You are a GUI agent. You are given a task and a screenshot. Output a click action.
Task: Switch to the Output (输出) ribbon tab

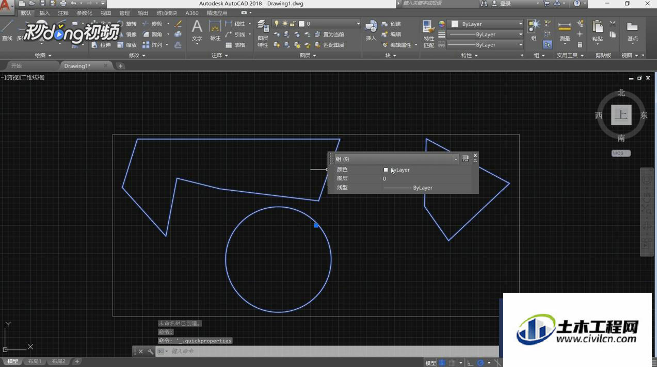[143, 13]
